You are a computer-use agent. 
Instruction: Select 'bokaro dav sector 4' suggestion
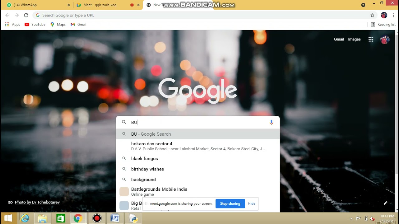click(x=198, y=146)
